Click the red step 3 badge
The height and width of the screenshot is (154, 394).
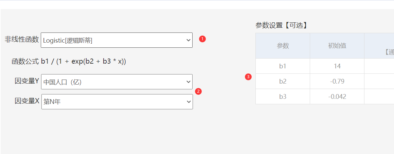[x=248, y=77]
